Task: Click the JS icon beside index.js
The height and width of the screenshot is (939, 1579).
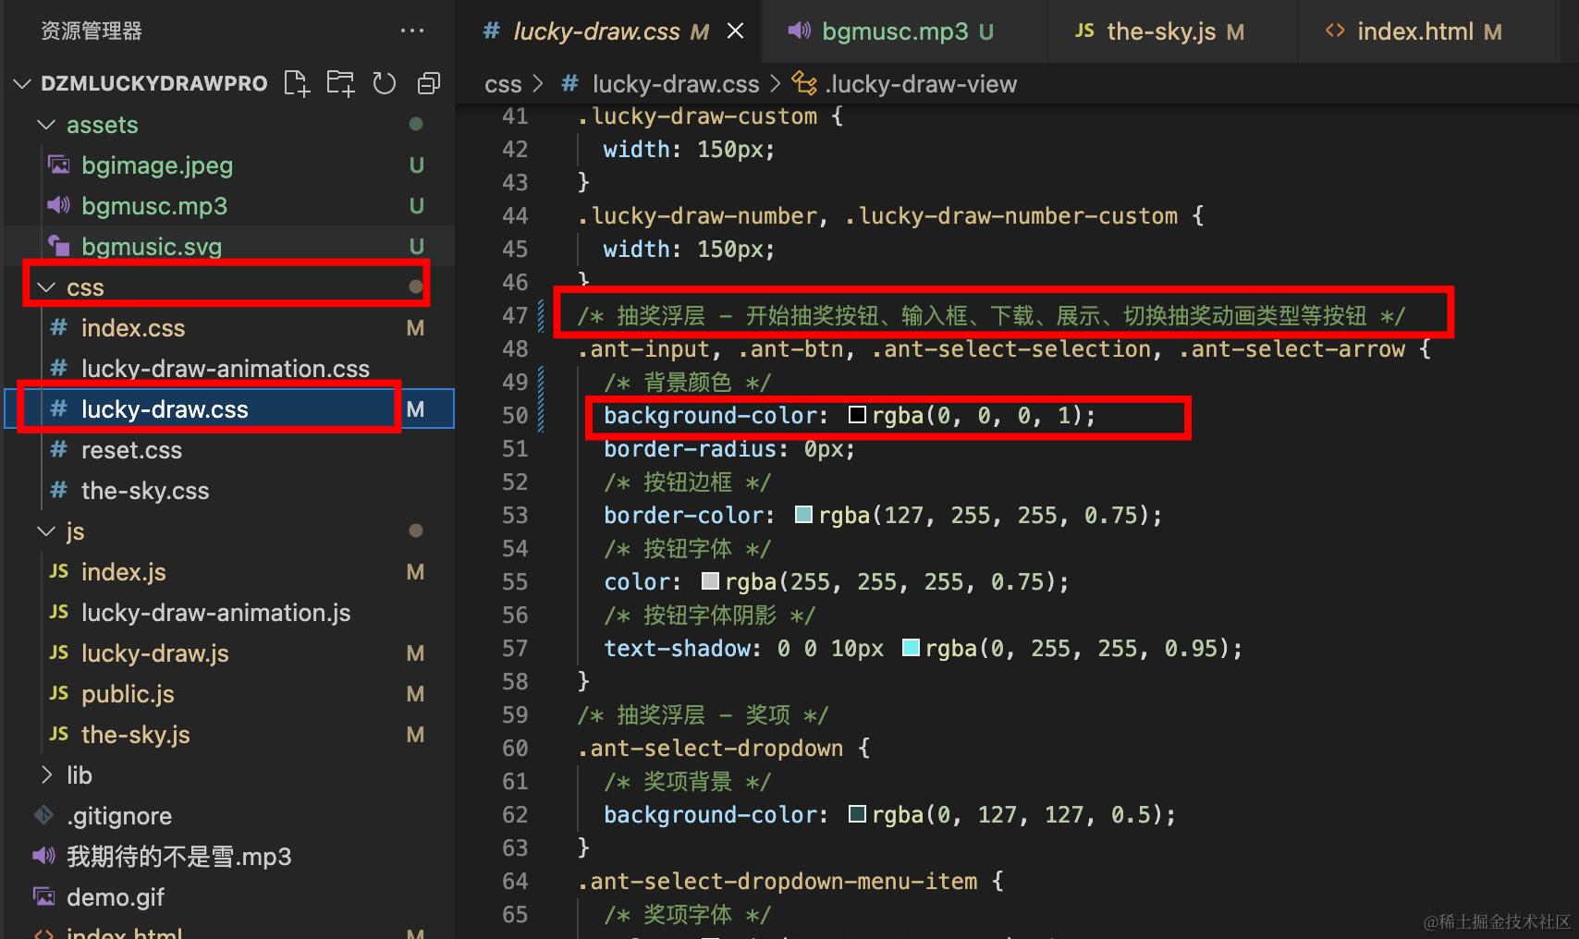Action: click(59, 572)
